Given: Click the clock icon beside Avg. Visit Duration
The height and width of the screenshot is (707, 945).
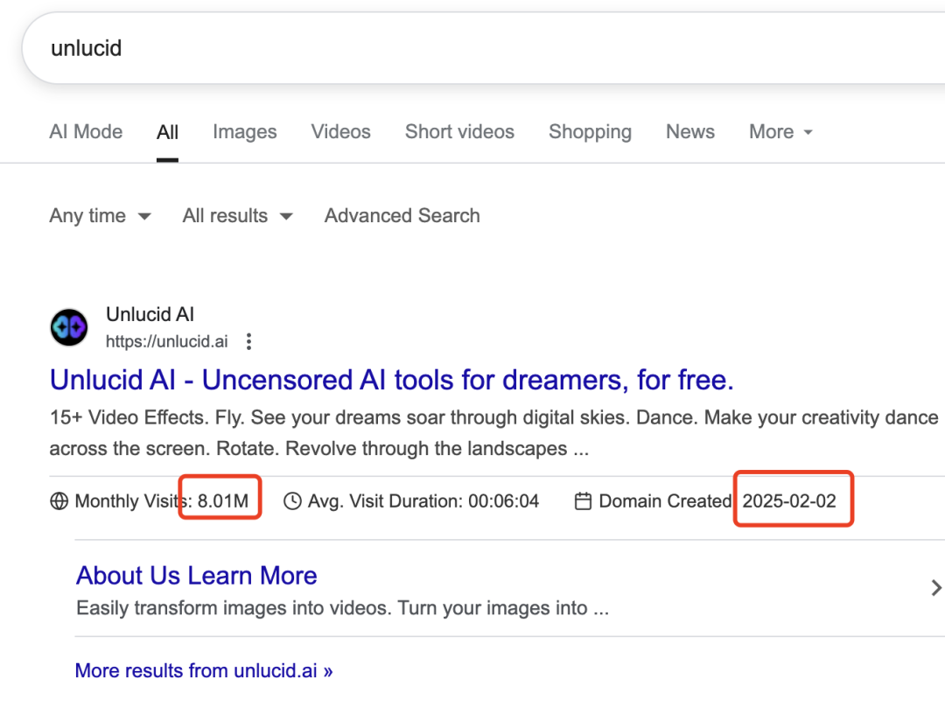Looking at the screenshot, I should [x=292, y=500].
